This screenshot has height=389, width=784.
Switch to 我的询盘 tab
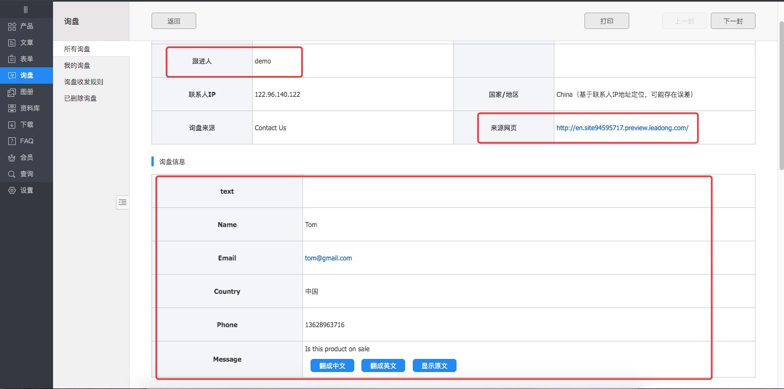click(77, 66)
